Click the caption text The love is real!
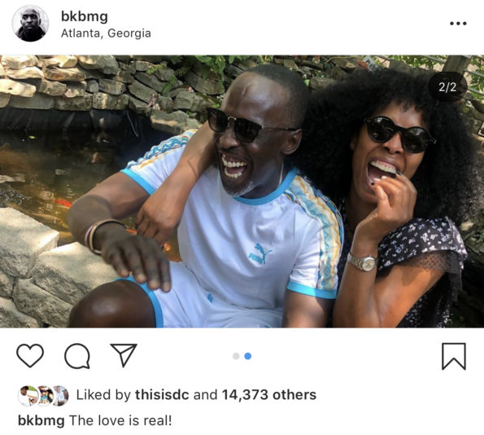Screen dimensions: 484x435 pos(120,420)
